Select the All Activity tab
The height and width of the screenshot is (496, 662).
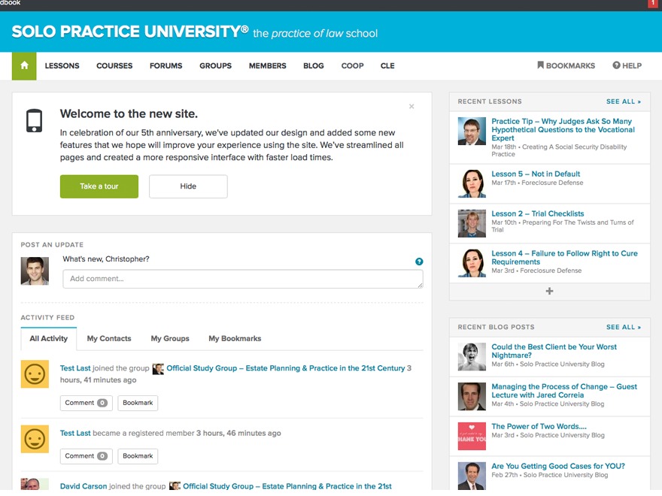[x=49, y=339]
